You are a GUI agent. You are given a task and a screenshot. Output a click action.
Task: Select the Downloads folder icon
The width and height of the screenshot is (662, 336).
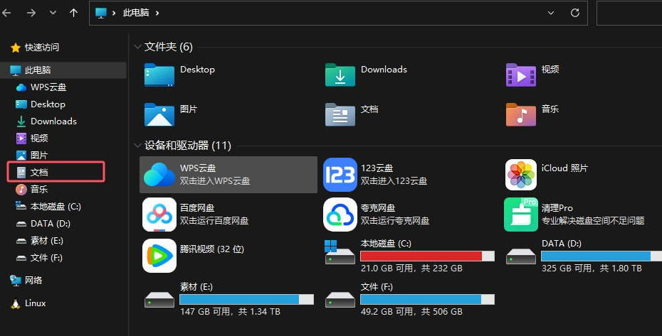pyautogui.click(x=340, y=75)
